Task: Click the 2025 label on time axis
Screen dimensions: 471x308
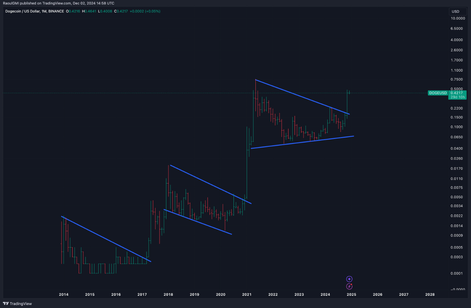Action: [351, 294]
